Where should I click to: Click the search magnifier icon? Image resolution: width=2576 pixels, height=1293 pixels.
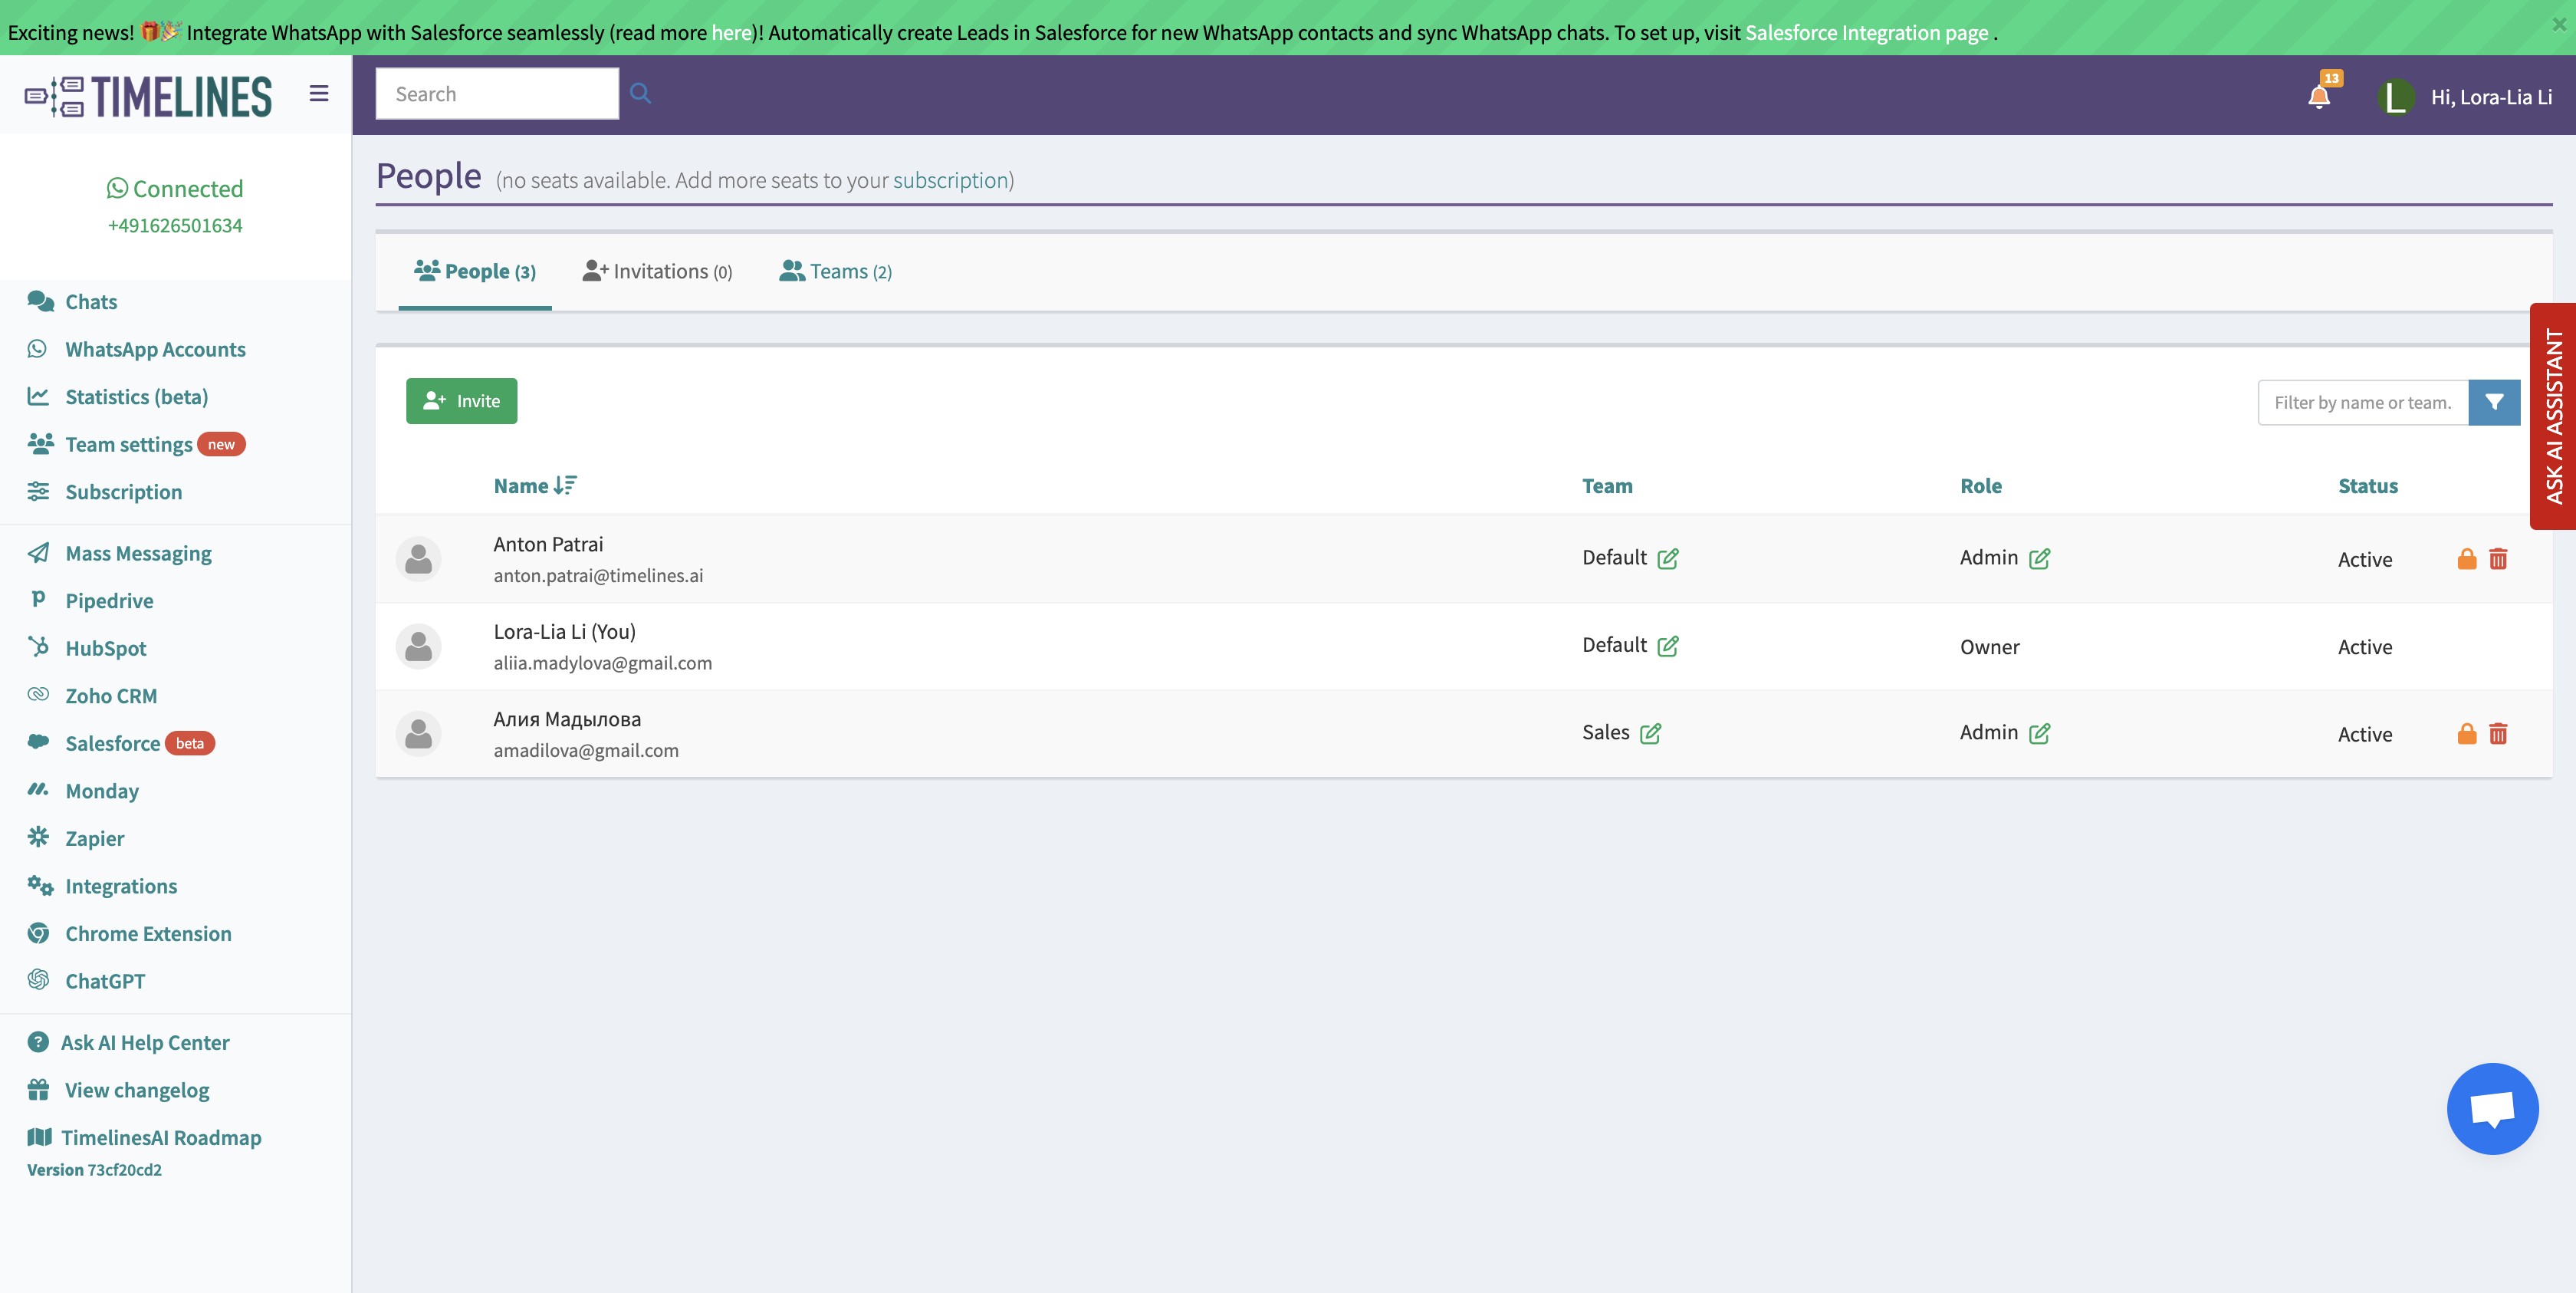pyautogui.click(x=640, y=94)
